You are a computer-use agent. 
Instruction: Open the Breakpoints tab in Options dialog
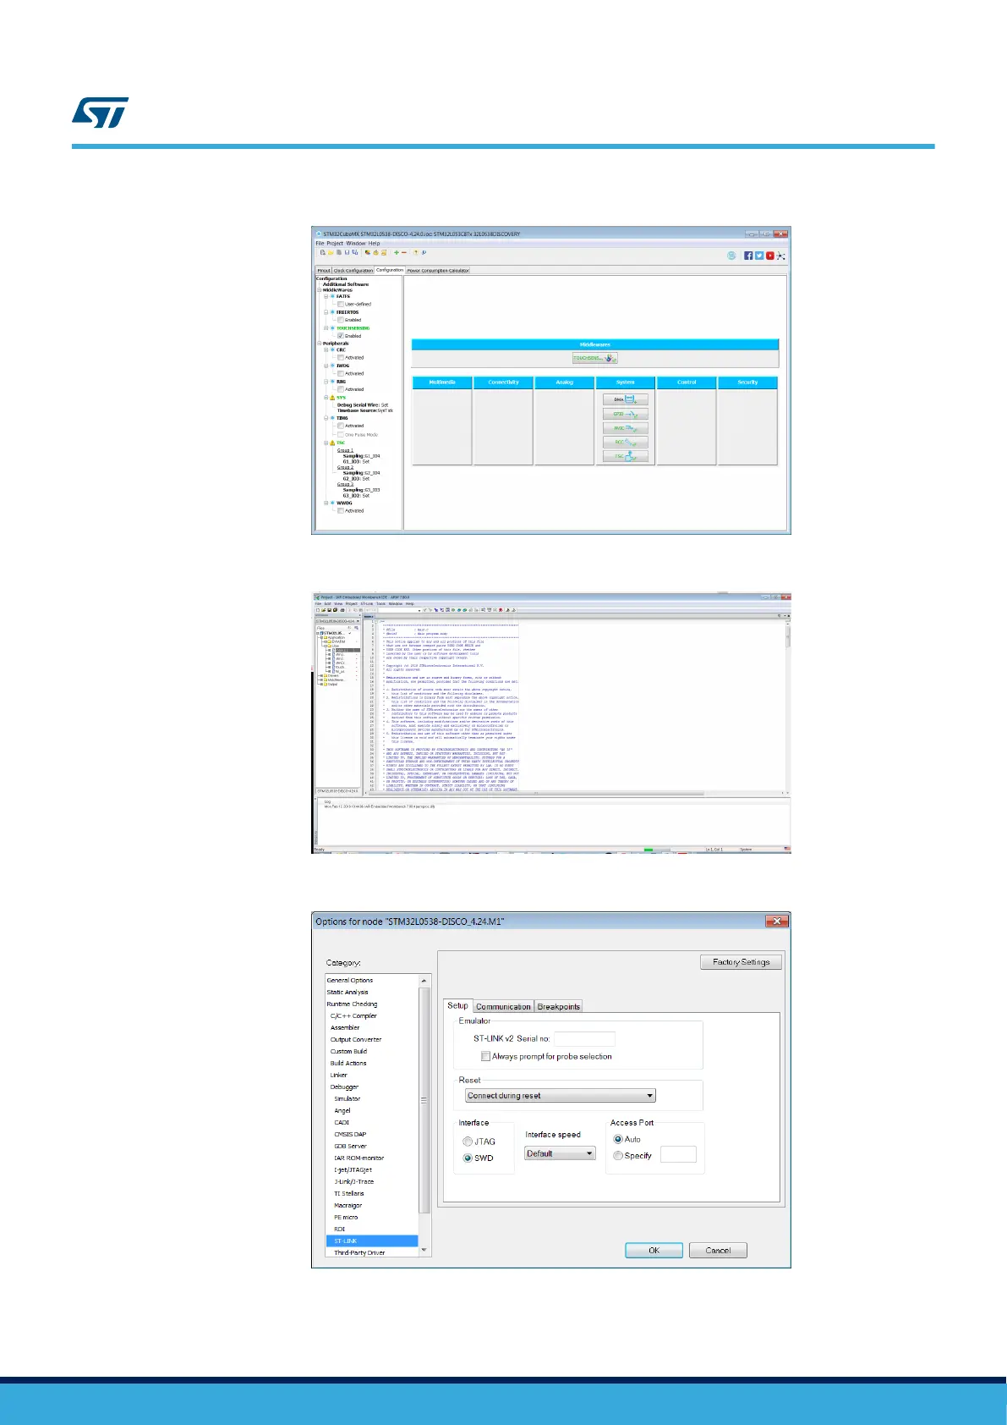click(x=559, y=1006)
